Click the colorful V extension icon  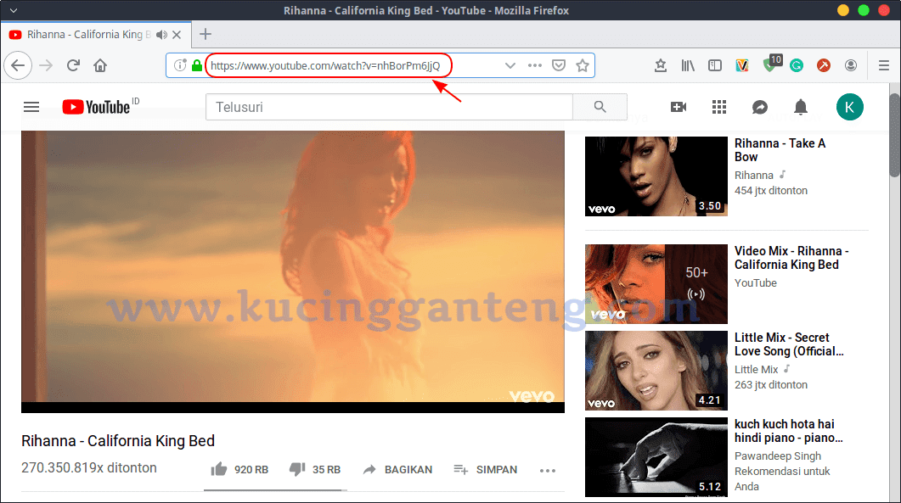(742, 65)
